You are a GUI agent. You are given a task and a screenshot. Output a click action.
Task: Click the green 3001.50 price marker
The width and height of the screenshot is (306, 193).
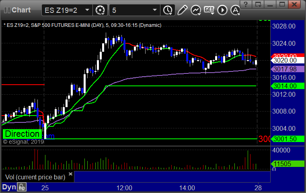pyautogui.click(x=288, y=139)
